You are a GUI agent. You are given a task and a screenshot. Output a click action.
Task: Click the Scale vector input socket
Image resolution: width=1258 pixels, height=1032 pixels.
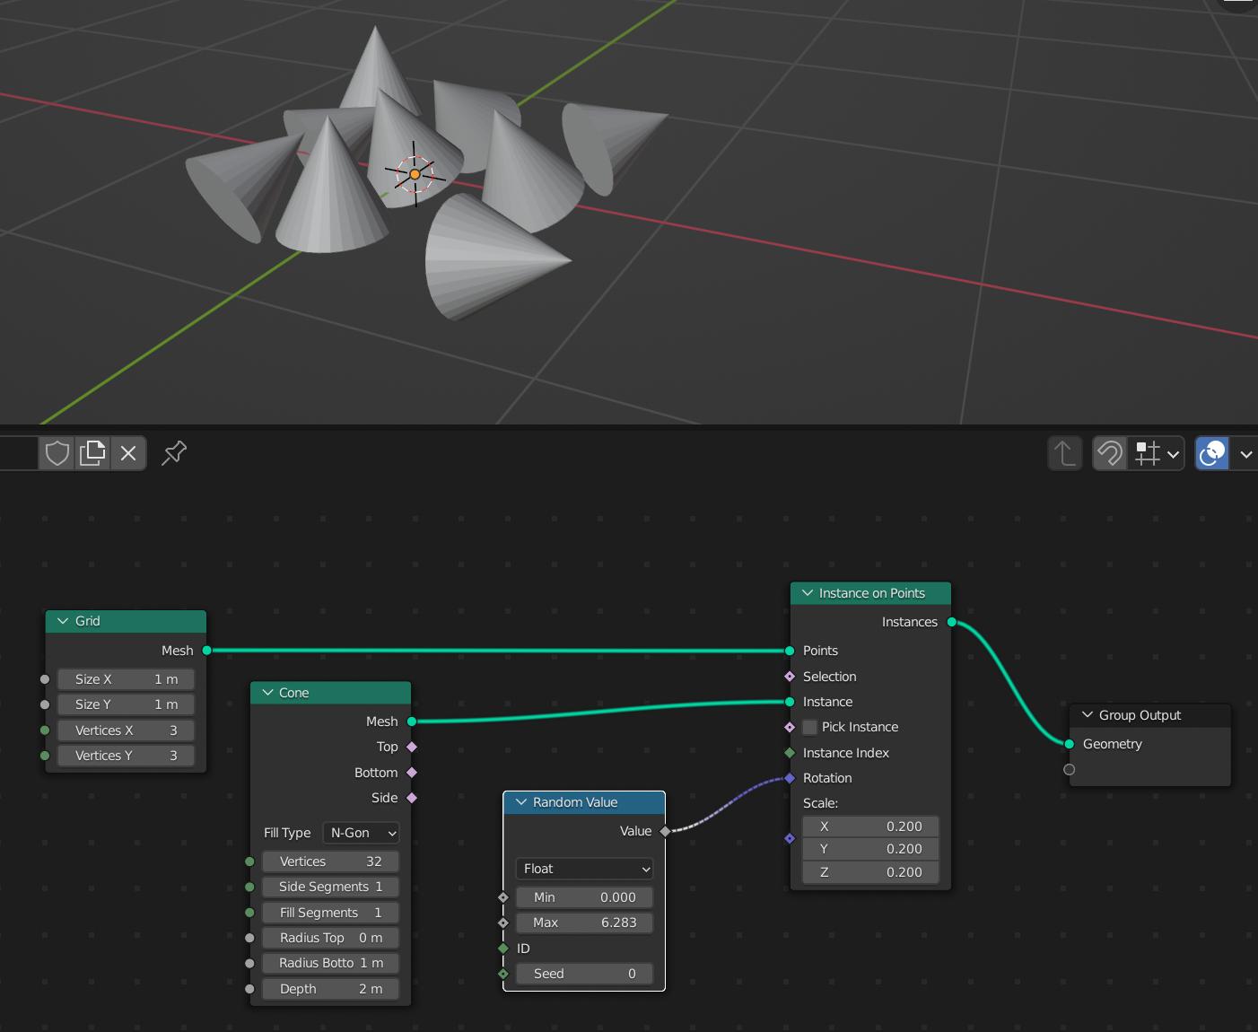(x=790, y=838)
